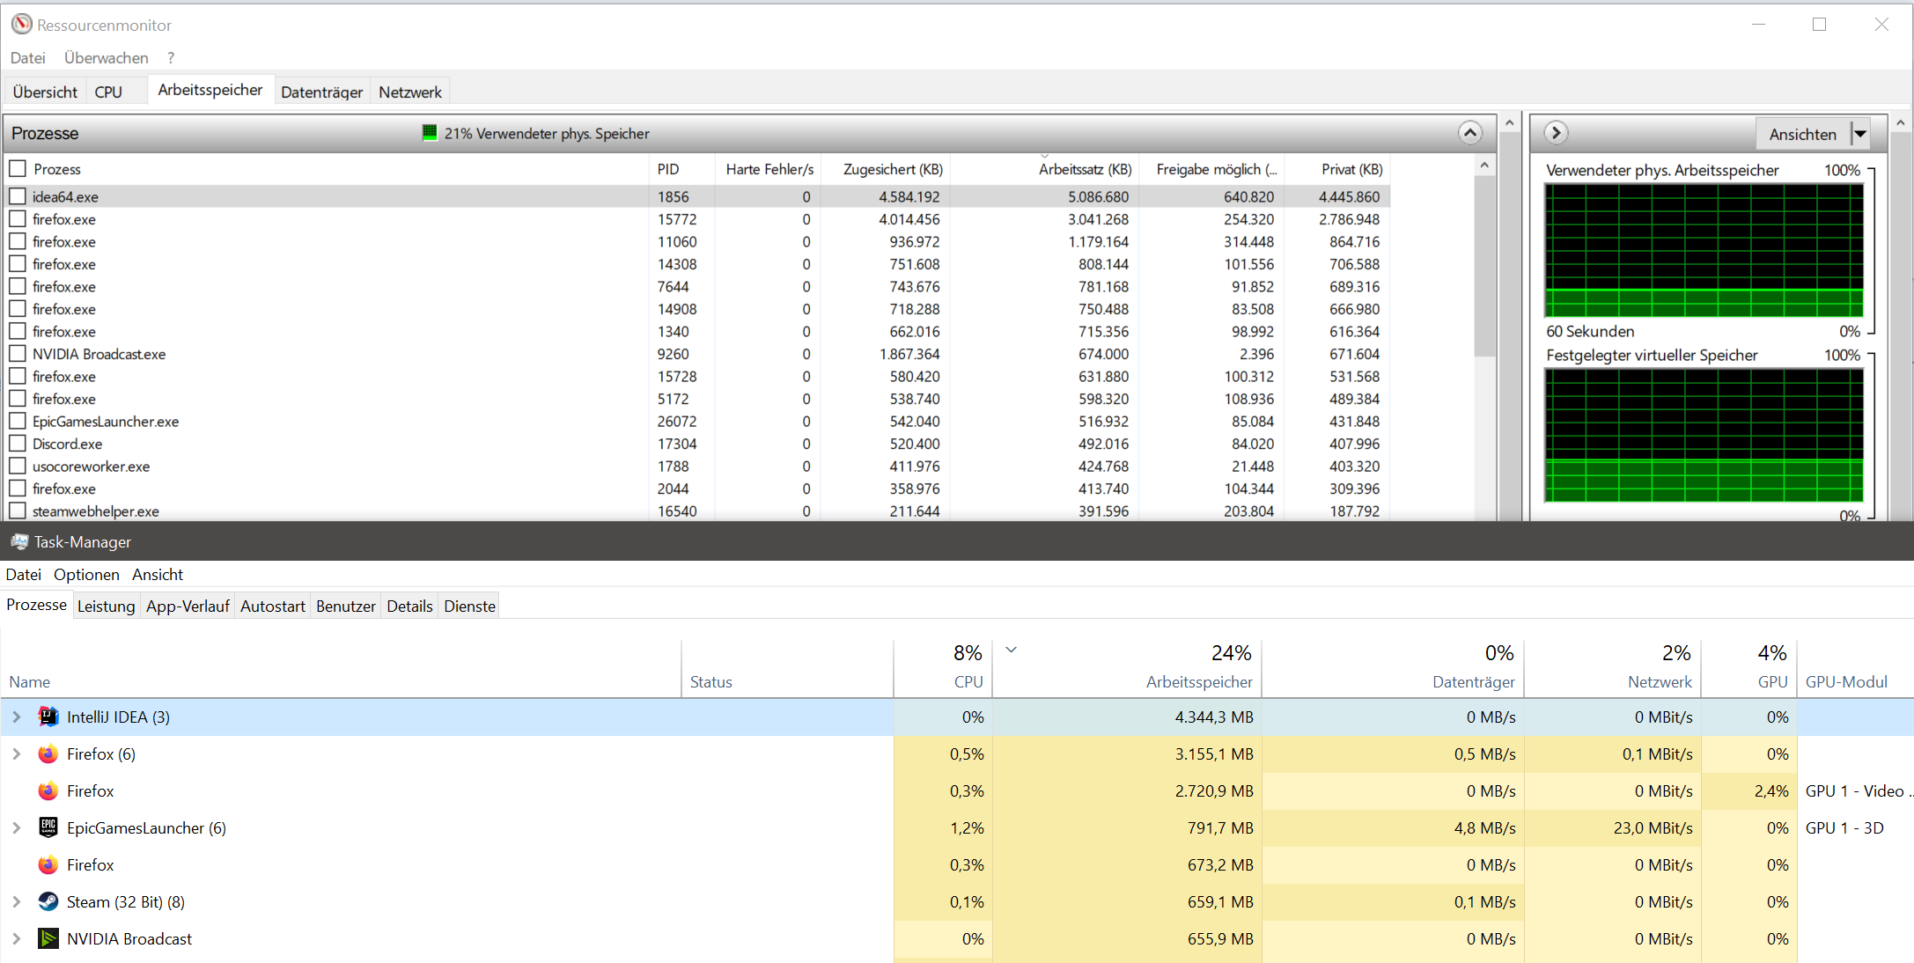
Task: Click the Ressourcenmonitor title bar icon
Action: 21,25
